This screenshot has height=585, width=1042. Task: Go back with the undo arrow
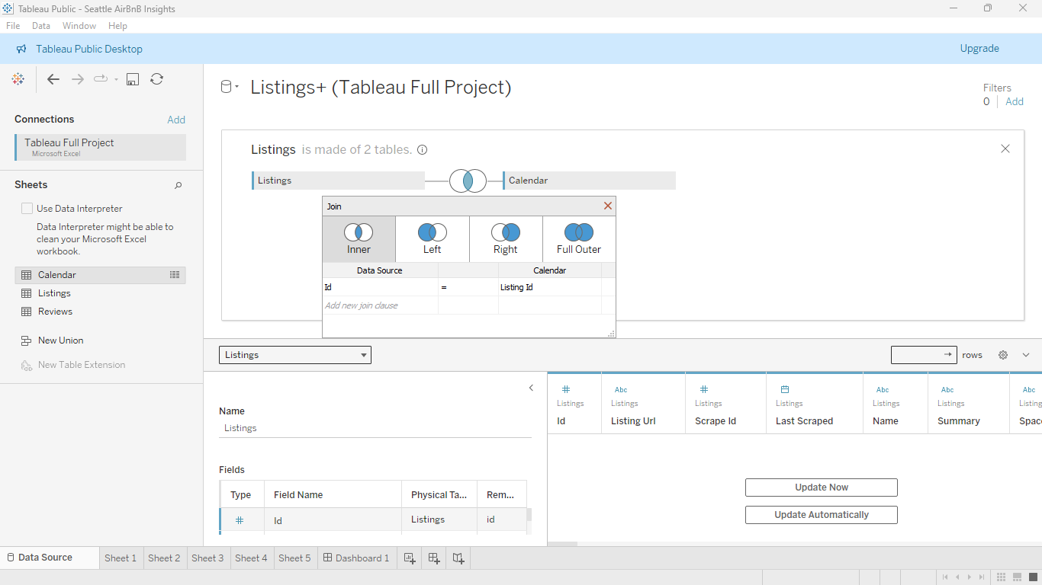[53, 79]
